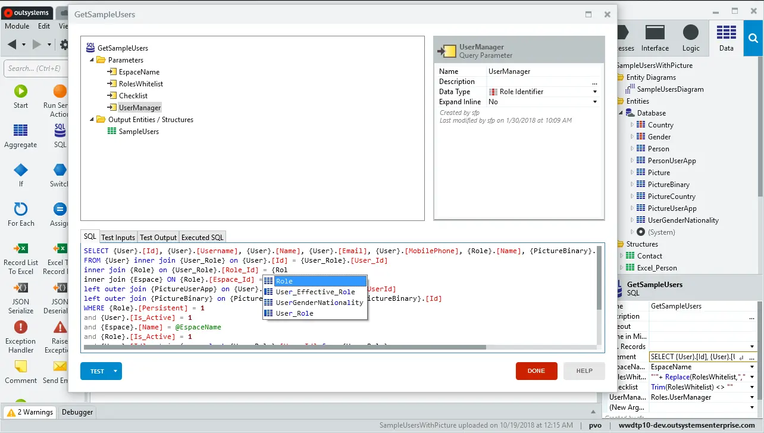Expand the Gender entity

(x=632, y=137)
